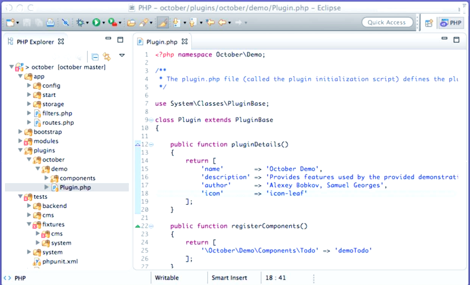470x285 pixels.
Task: Expand the modules folder
Action: pos(20,141)
